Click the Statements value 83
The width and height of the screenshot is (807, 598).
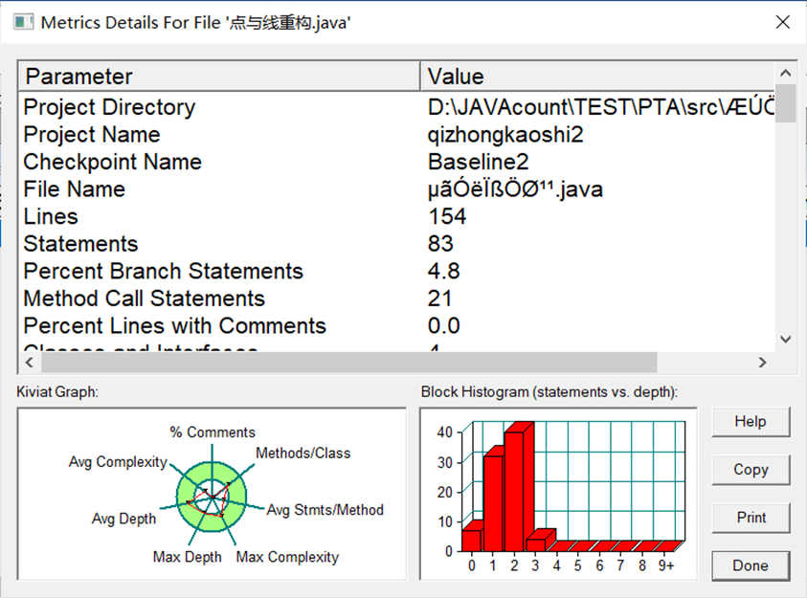(x=440, y=244)
